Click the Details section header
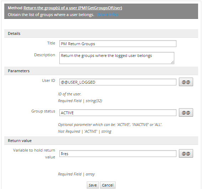 pos(101,33)
